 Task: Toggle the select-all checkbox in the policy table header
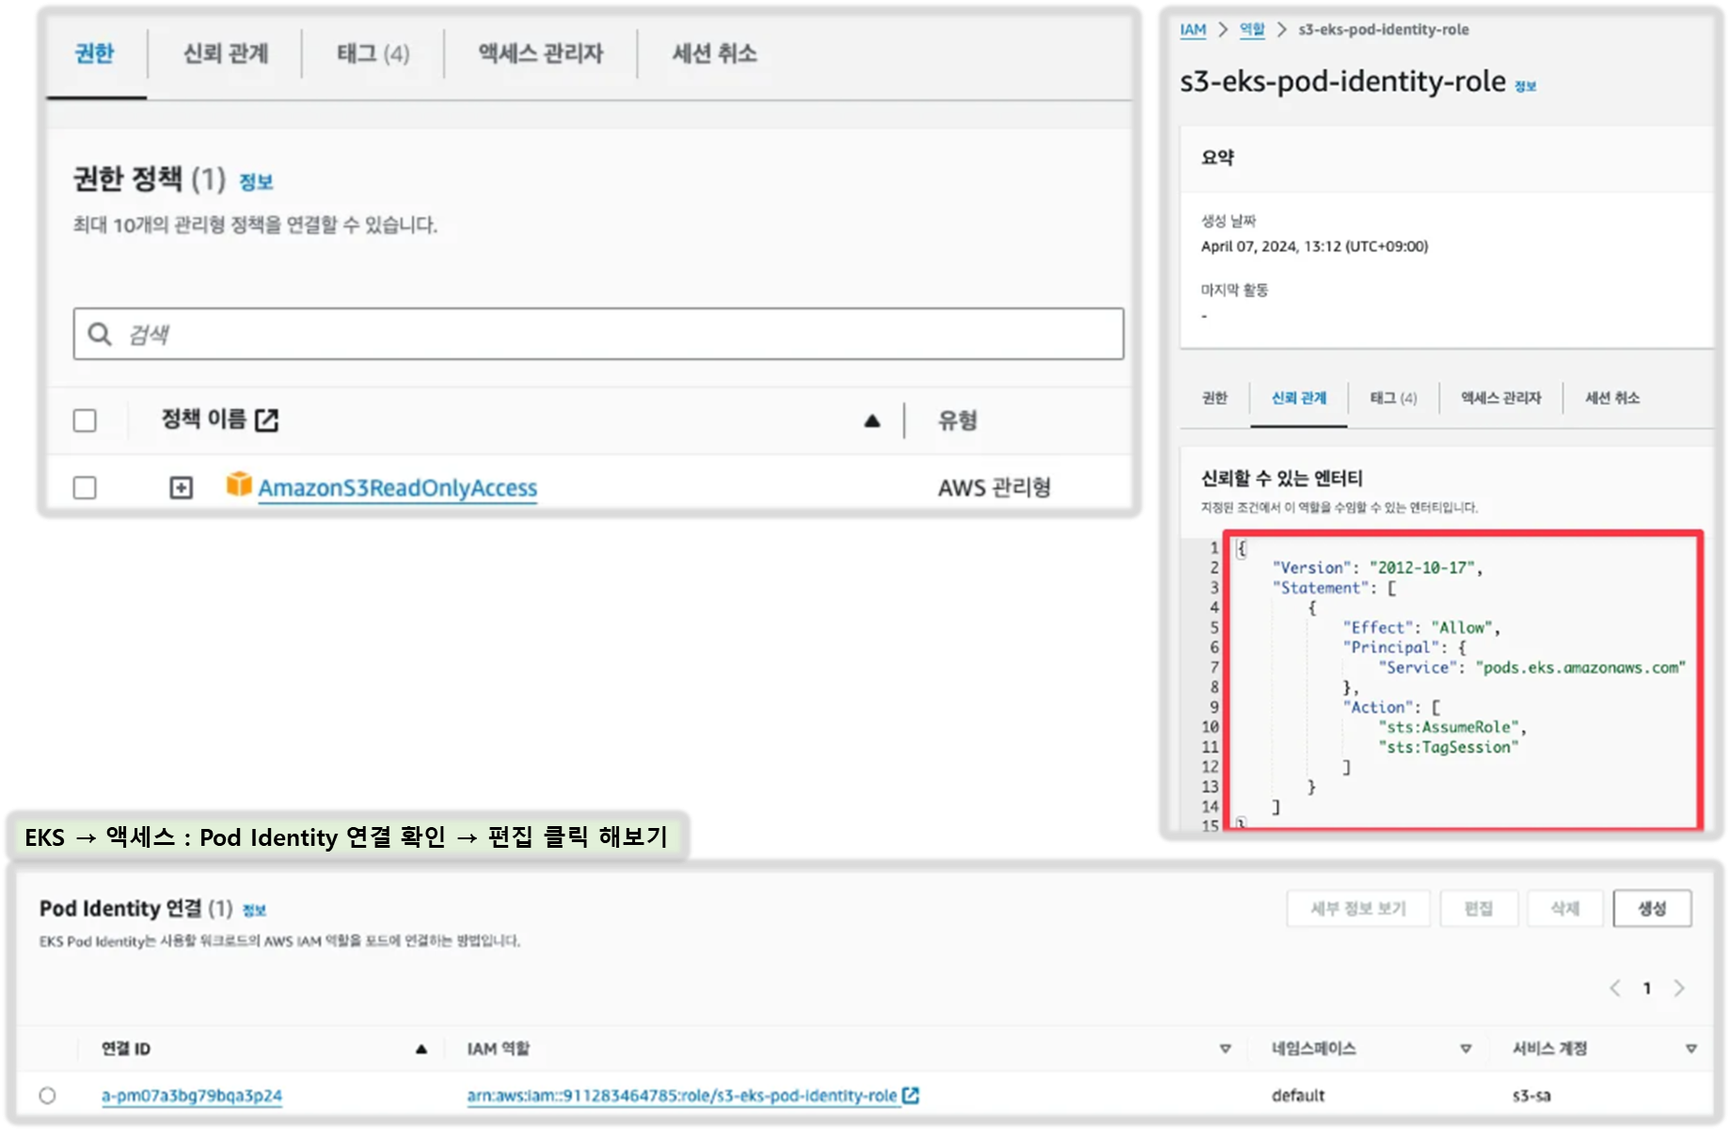[x=85, y=420]
